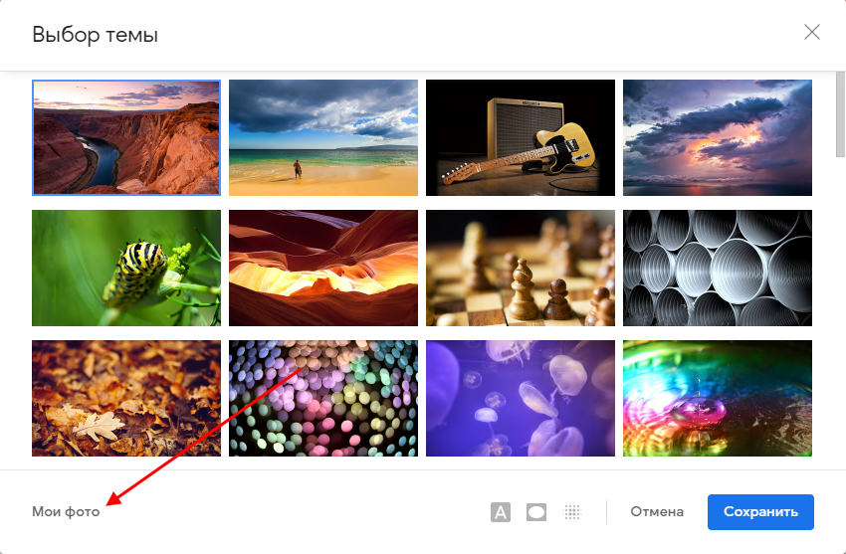This screenshot has height=554, width=846.
Task: Choose the chess pieces theme
Action: tap(521, 268)
